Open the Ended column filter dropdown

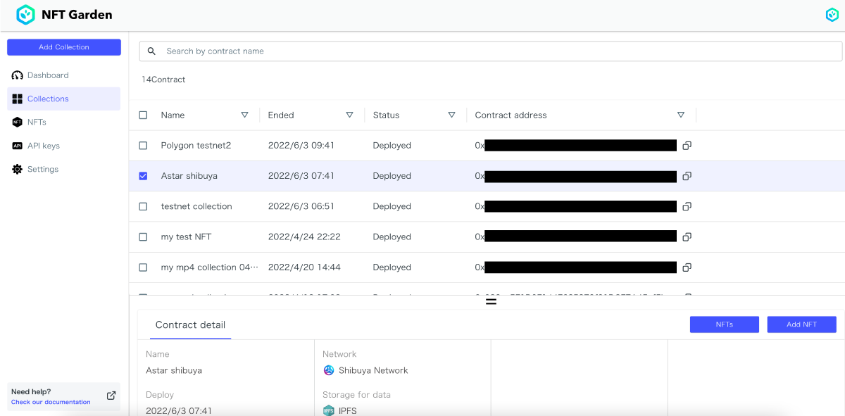pos(349,115)
